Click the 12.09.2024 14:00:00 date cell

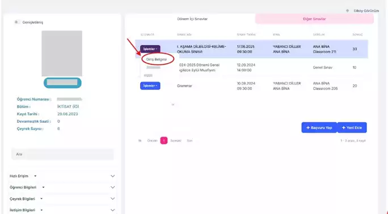tap(246, 67)
